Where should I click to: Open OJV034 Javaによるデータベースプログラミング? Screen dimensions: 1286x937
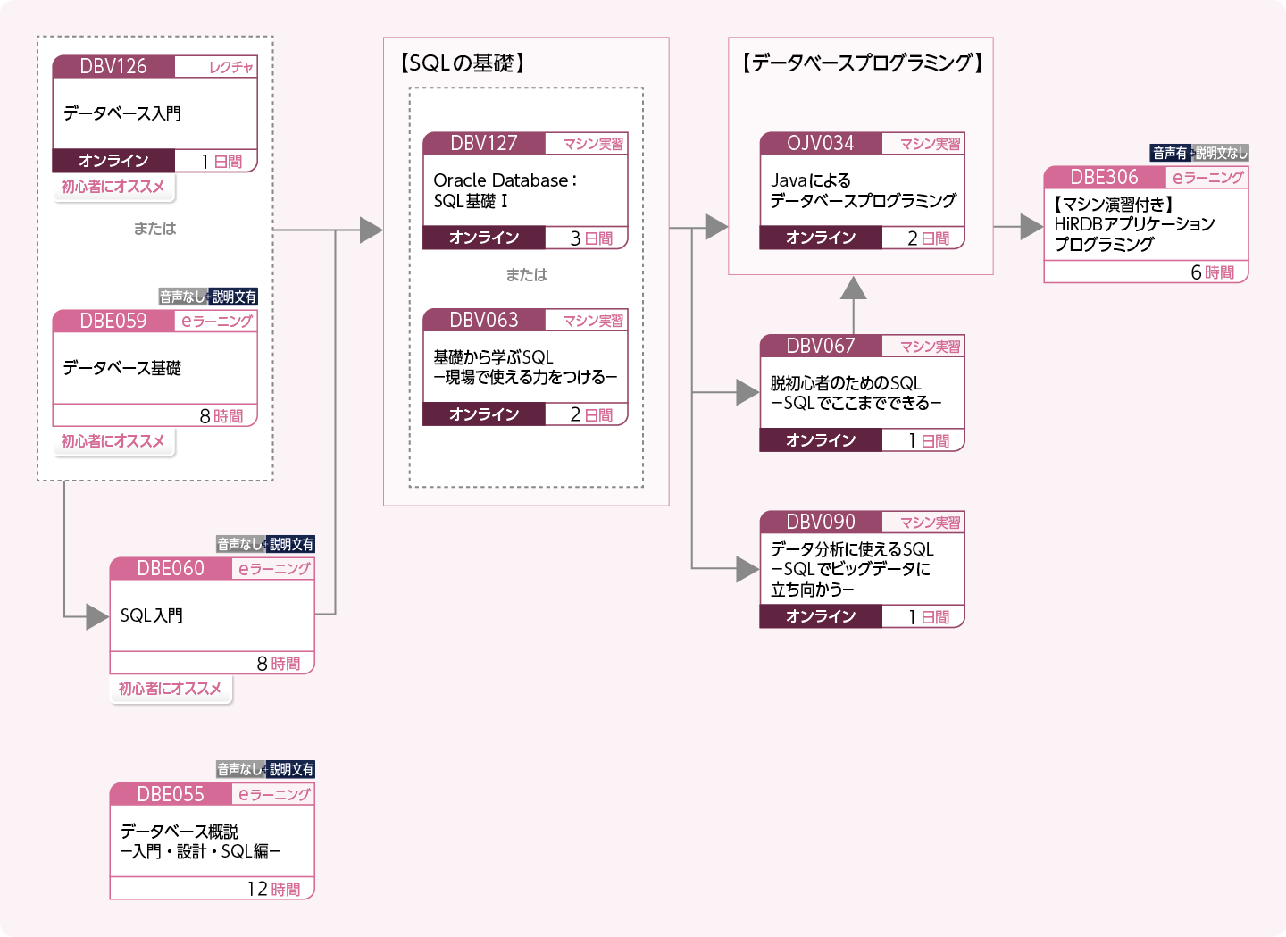tap(862, 190)
